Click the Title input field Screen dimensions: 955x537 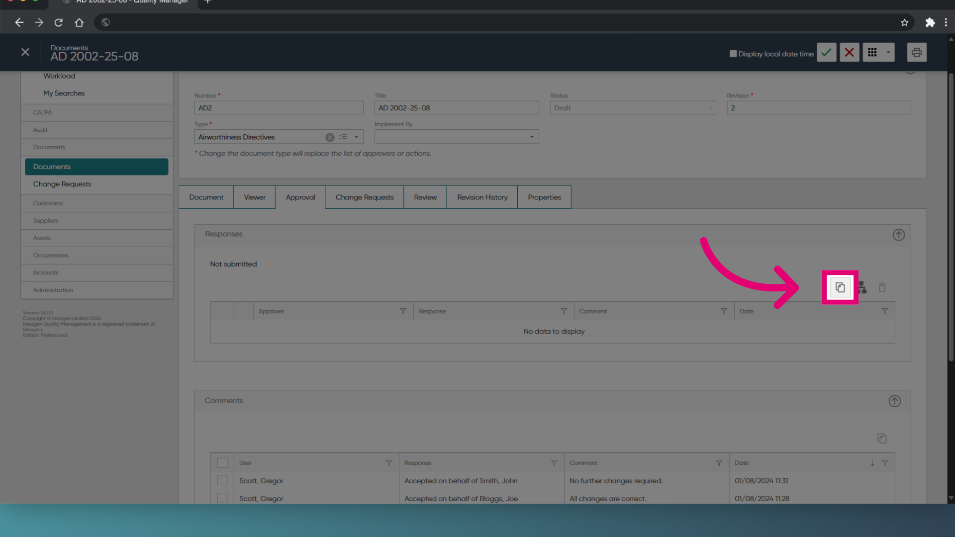coord(456,108)
